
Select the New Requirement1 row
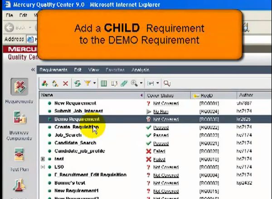(x=155, y=191)
